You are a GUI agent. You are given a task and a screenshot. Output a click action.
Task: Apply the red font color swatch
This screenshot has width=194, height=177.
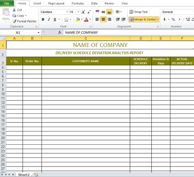(x=86, y=19)
